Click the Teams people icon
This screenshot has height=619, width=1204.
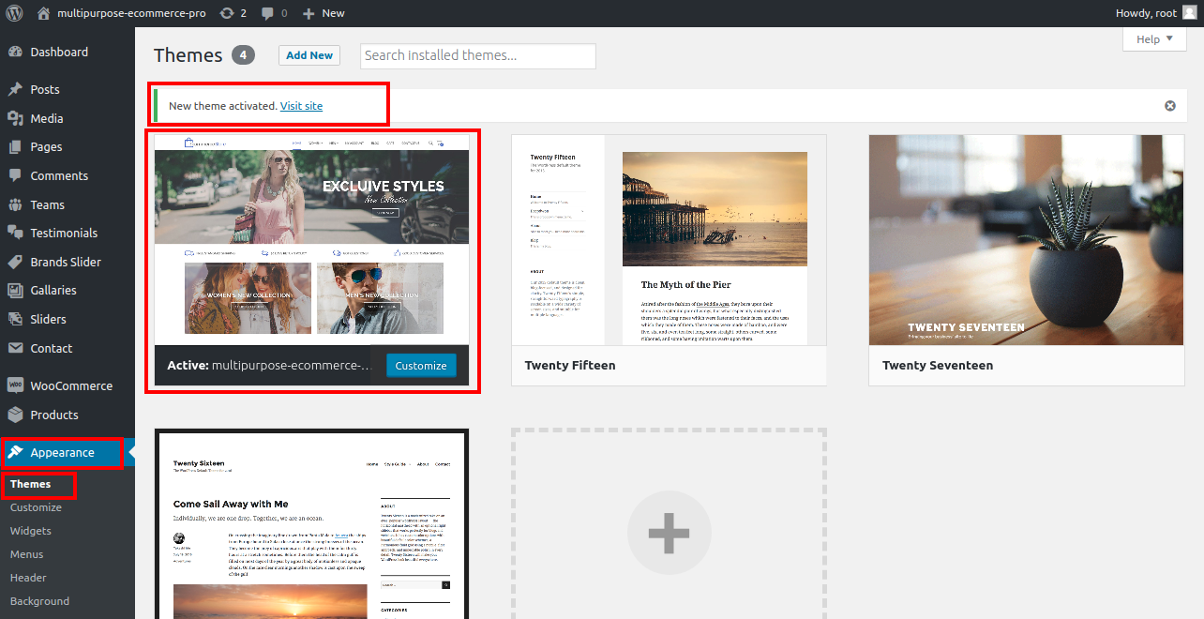point(15,204)
